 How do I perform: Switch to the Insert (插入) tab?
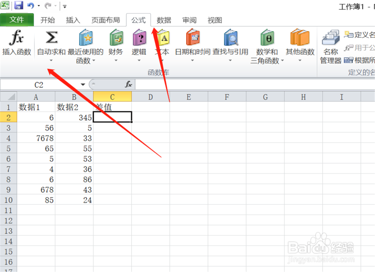73,20
